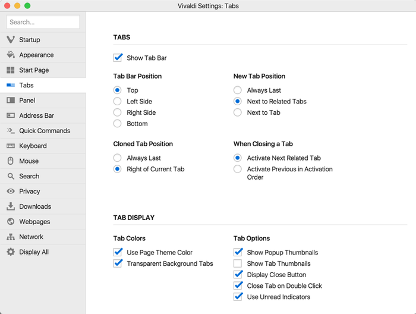
Task: Click the Start Page grid icon
Action: point(11,70)
